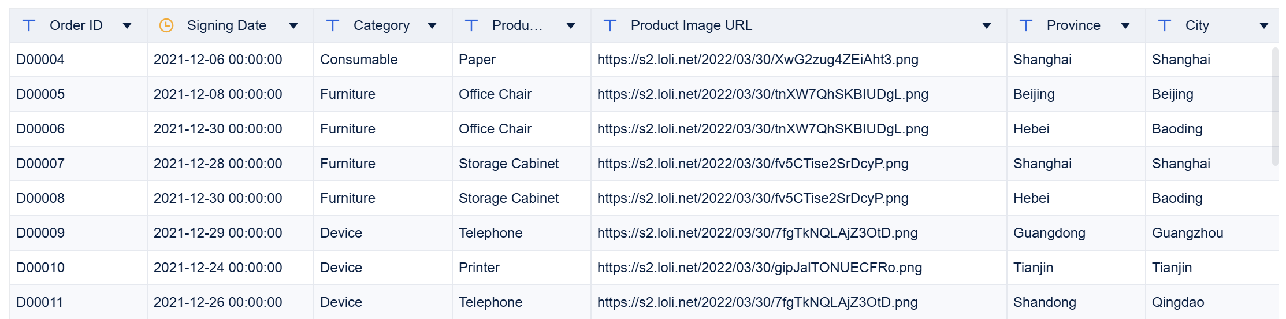
Task: Expand the Category column filter dropdown
Action: coord(432,26)
